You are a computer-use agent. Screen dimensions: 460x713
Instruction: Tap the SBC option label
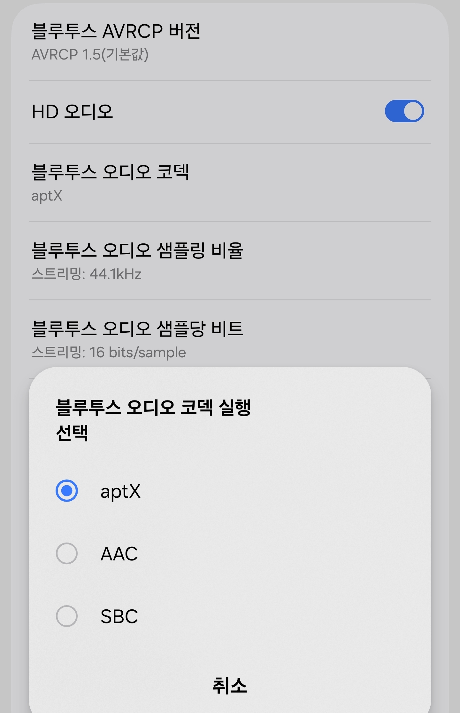click(x=119, y=617)
